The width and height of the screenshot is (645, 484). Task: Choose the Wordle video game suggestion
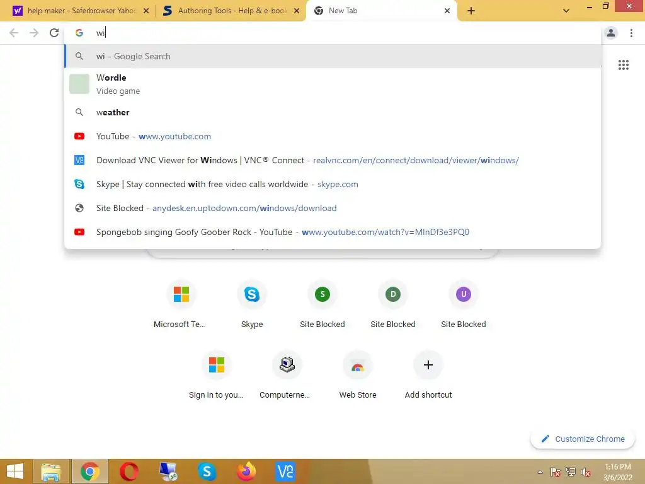pos(333,84)
